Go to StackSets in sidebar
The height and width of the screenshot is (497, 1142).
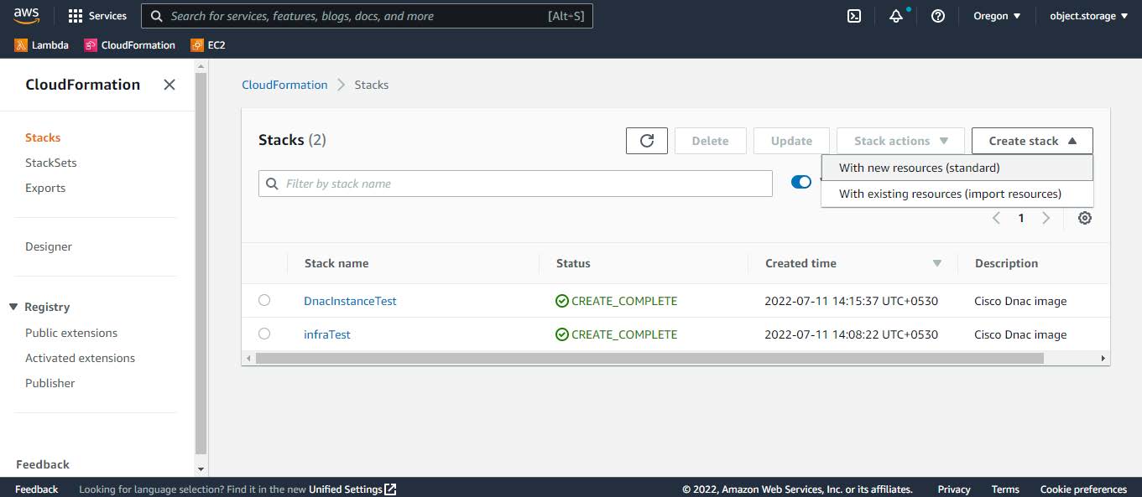coord(51,163)
